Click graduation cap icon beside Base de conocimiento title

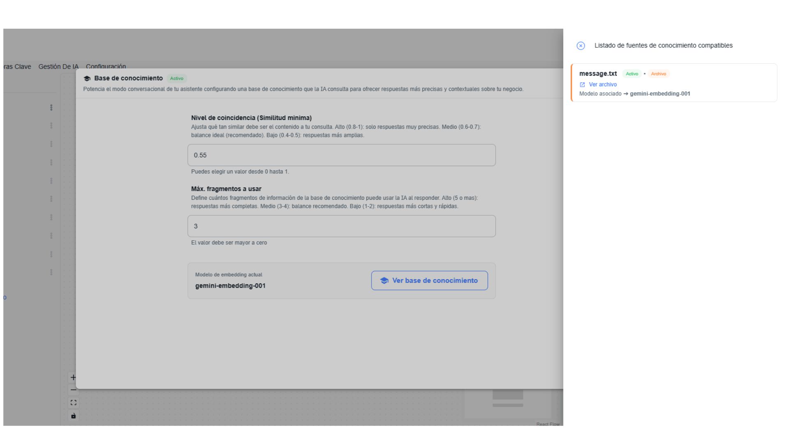87,79
